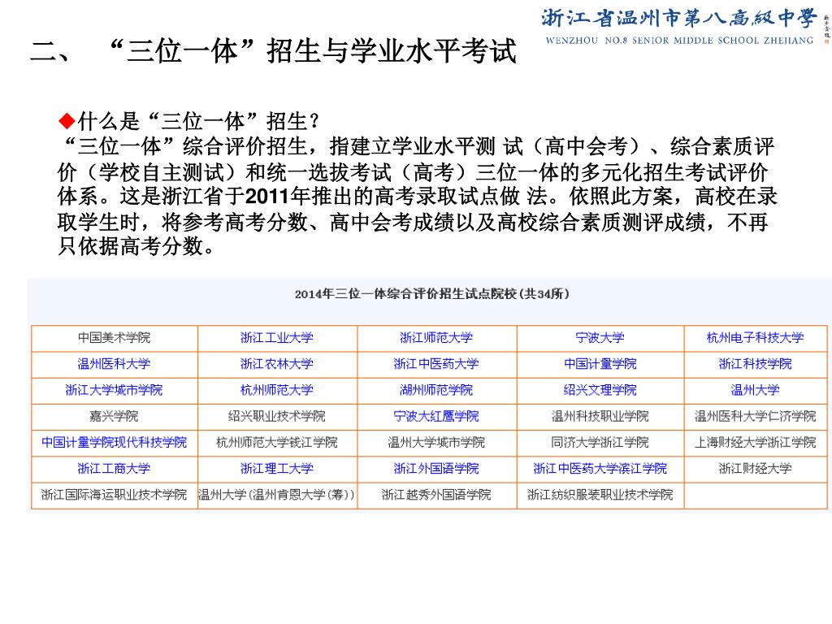The image size is (832, 624).
Task: Click the 浙江外国语学院 link
Action: tap(436, 469)
